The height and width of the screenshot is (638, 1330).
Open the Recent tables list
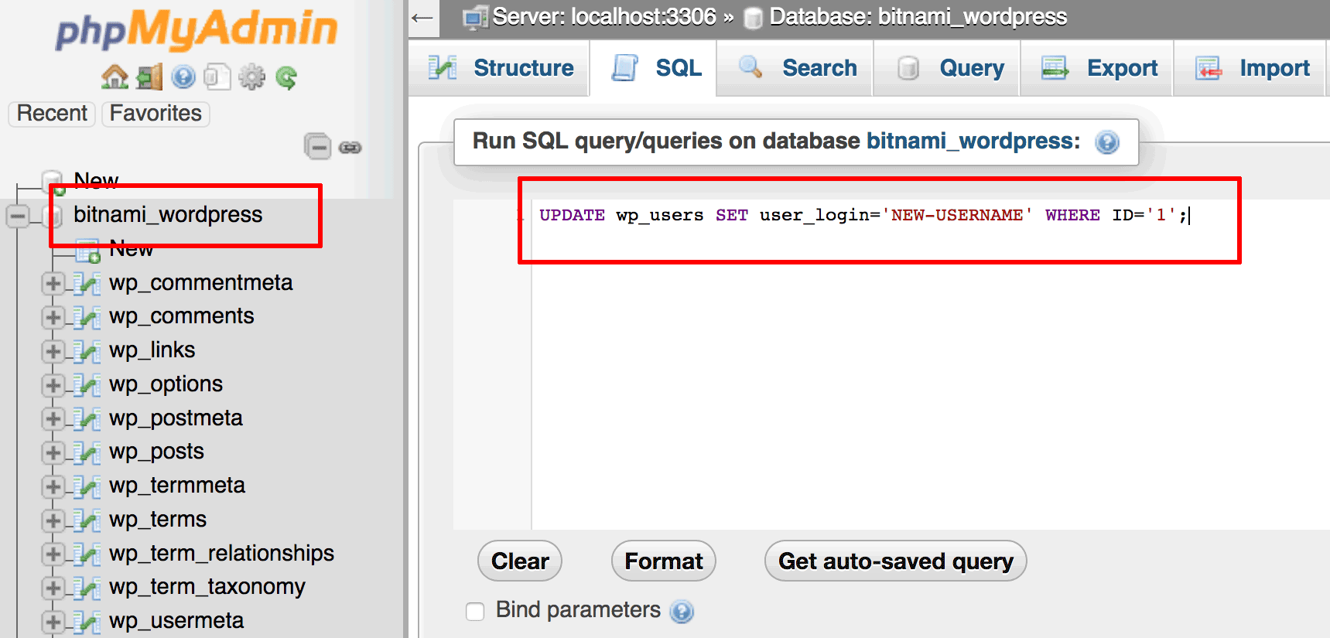click(52, 114)
